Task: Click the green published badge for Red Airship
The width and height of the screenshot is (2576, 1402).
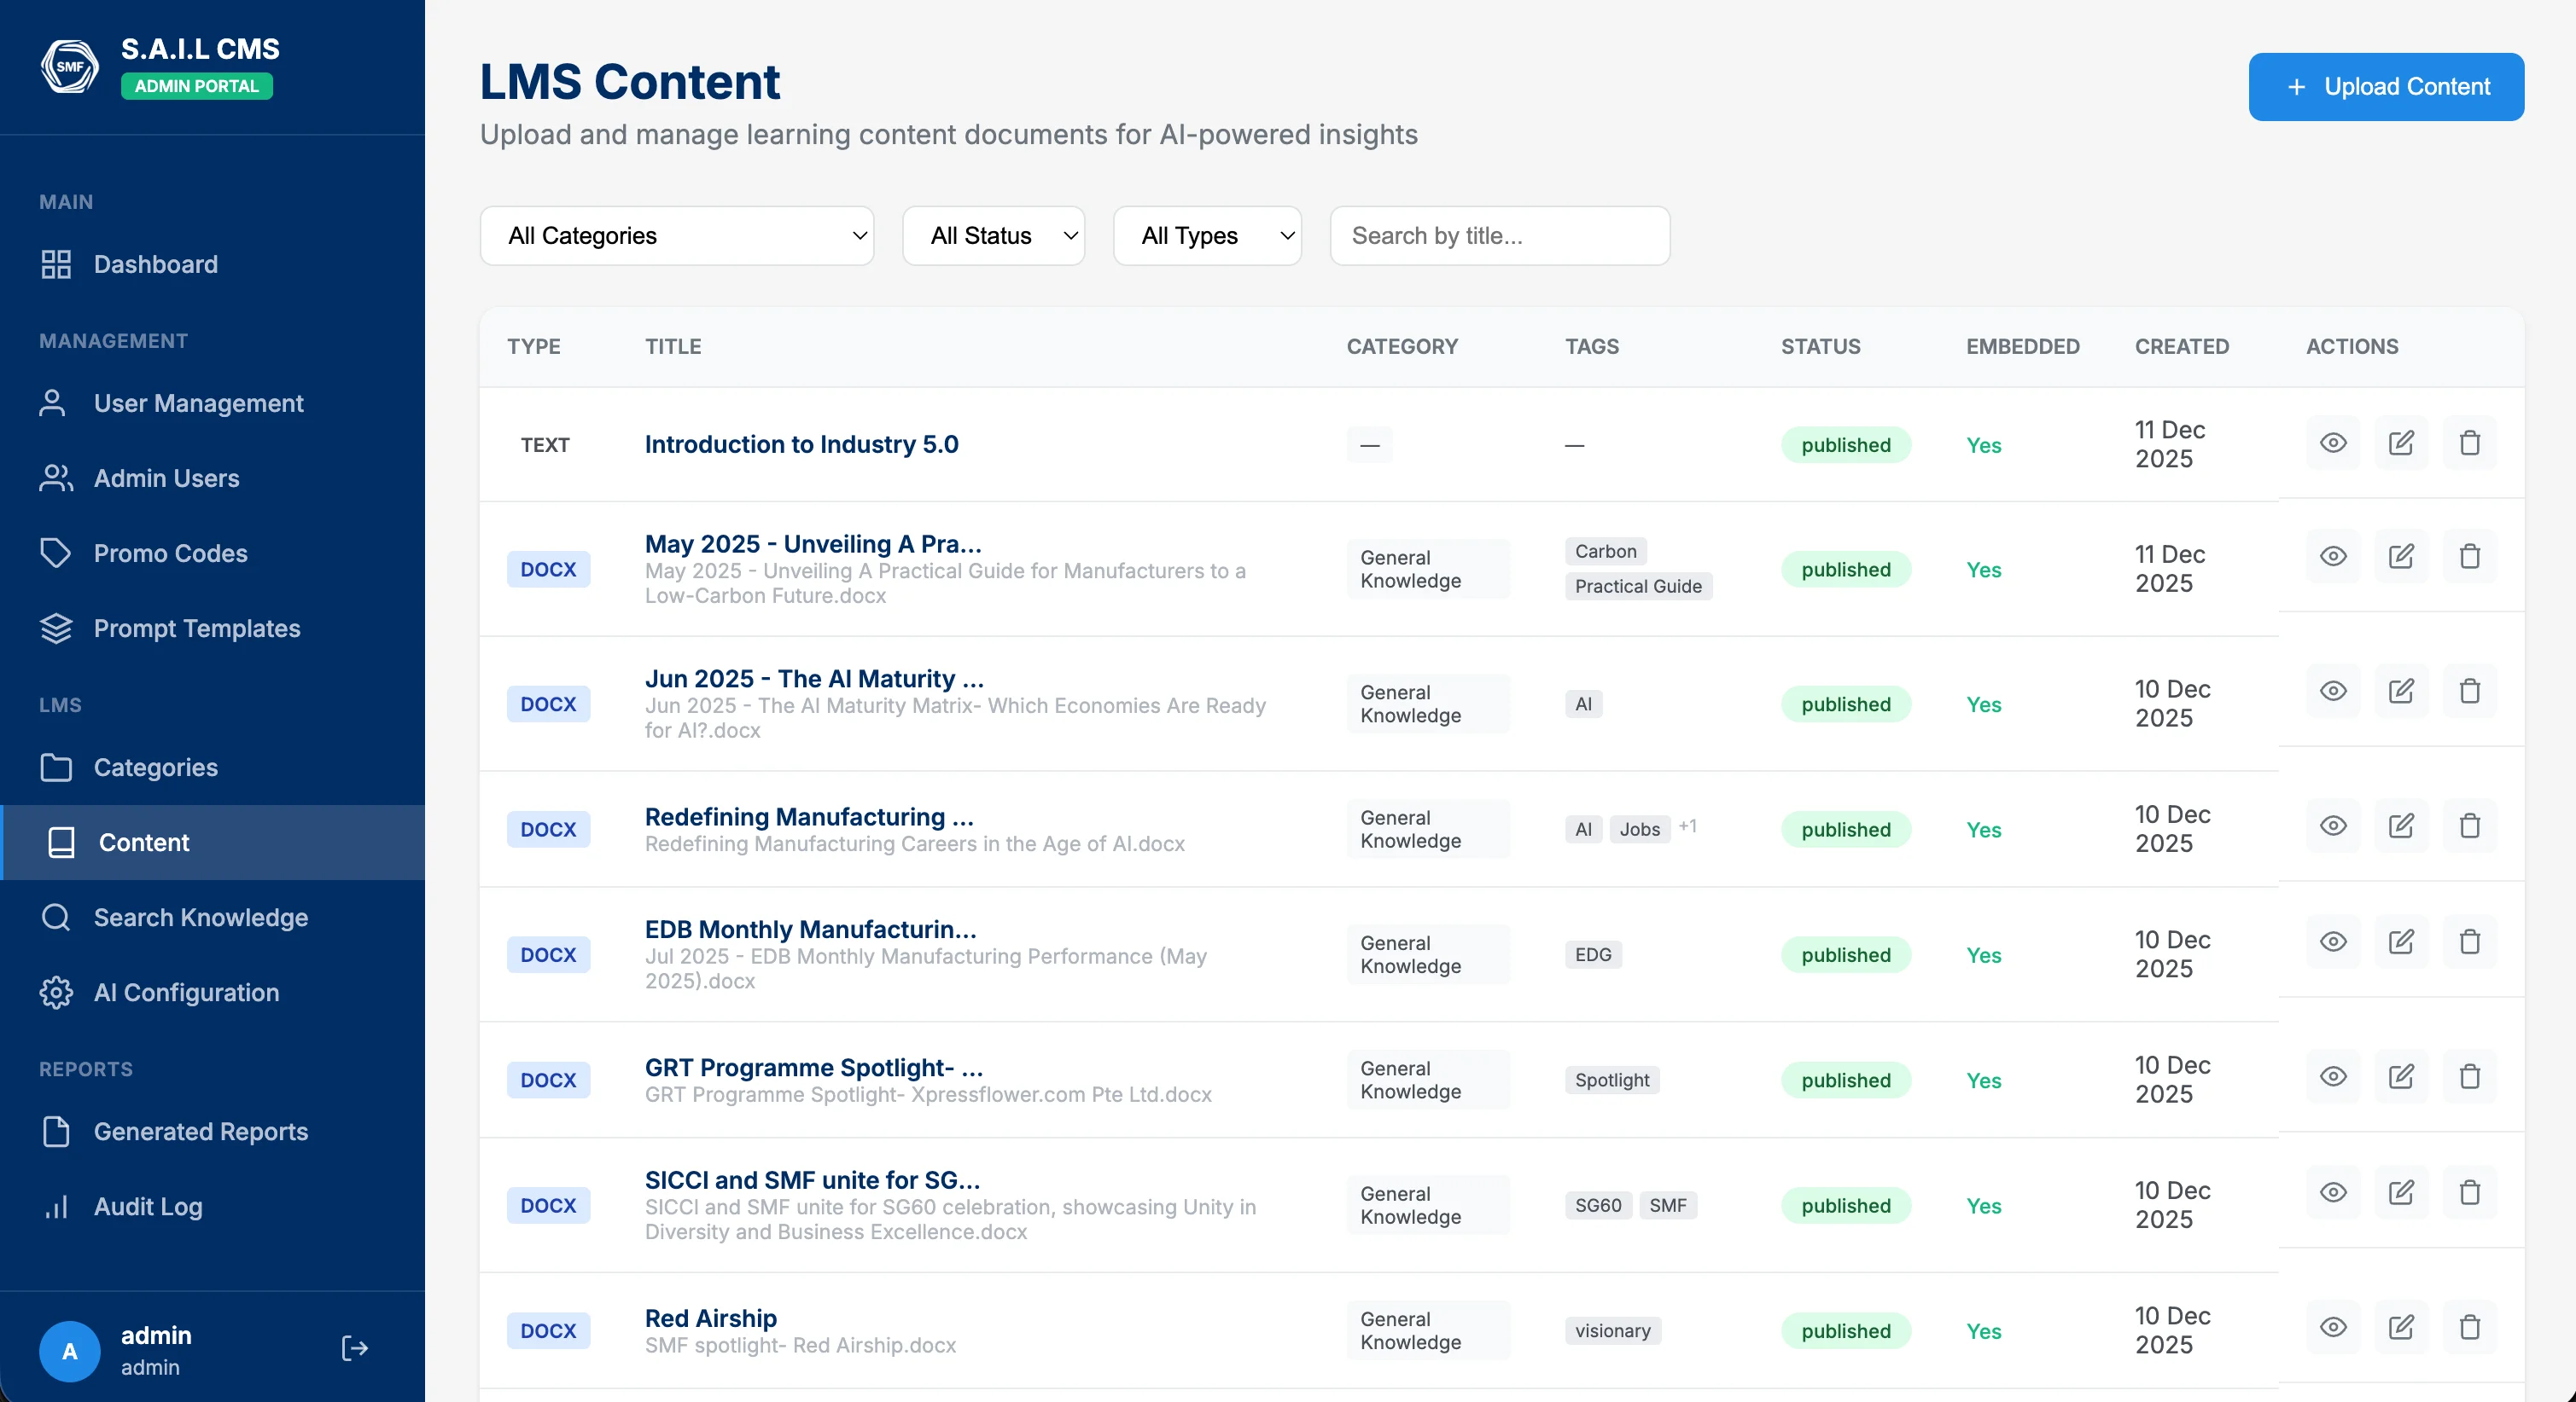Action: pos(1845,1331)
